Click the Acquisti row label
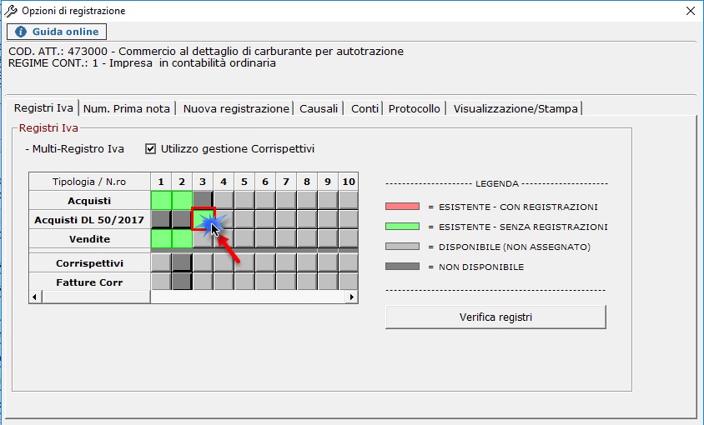Viewport: 704px width, 425px height. (x=89, y=201)
